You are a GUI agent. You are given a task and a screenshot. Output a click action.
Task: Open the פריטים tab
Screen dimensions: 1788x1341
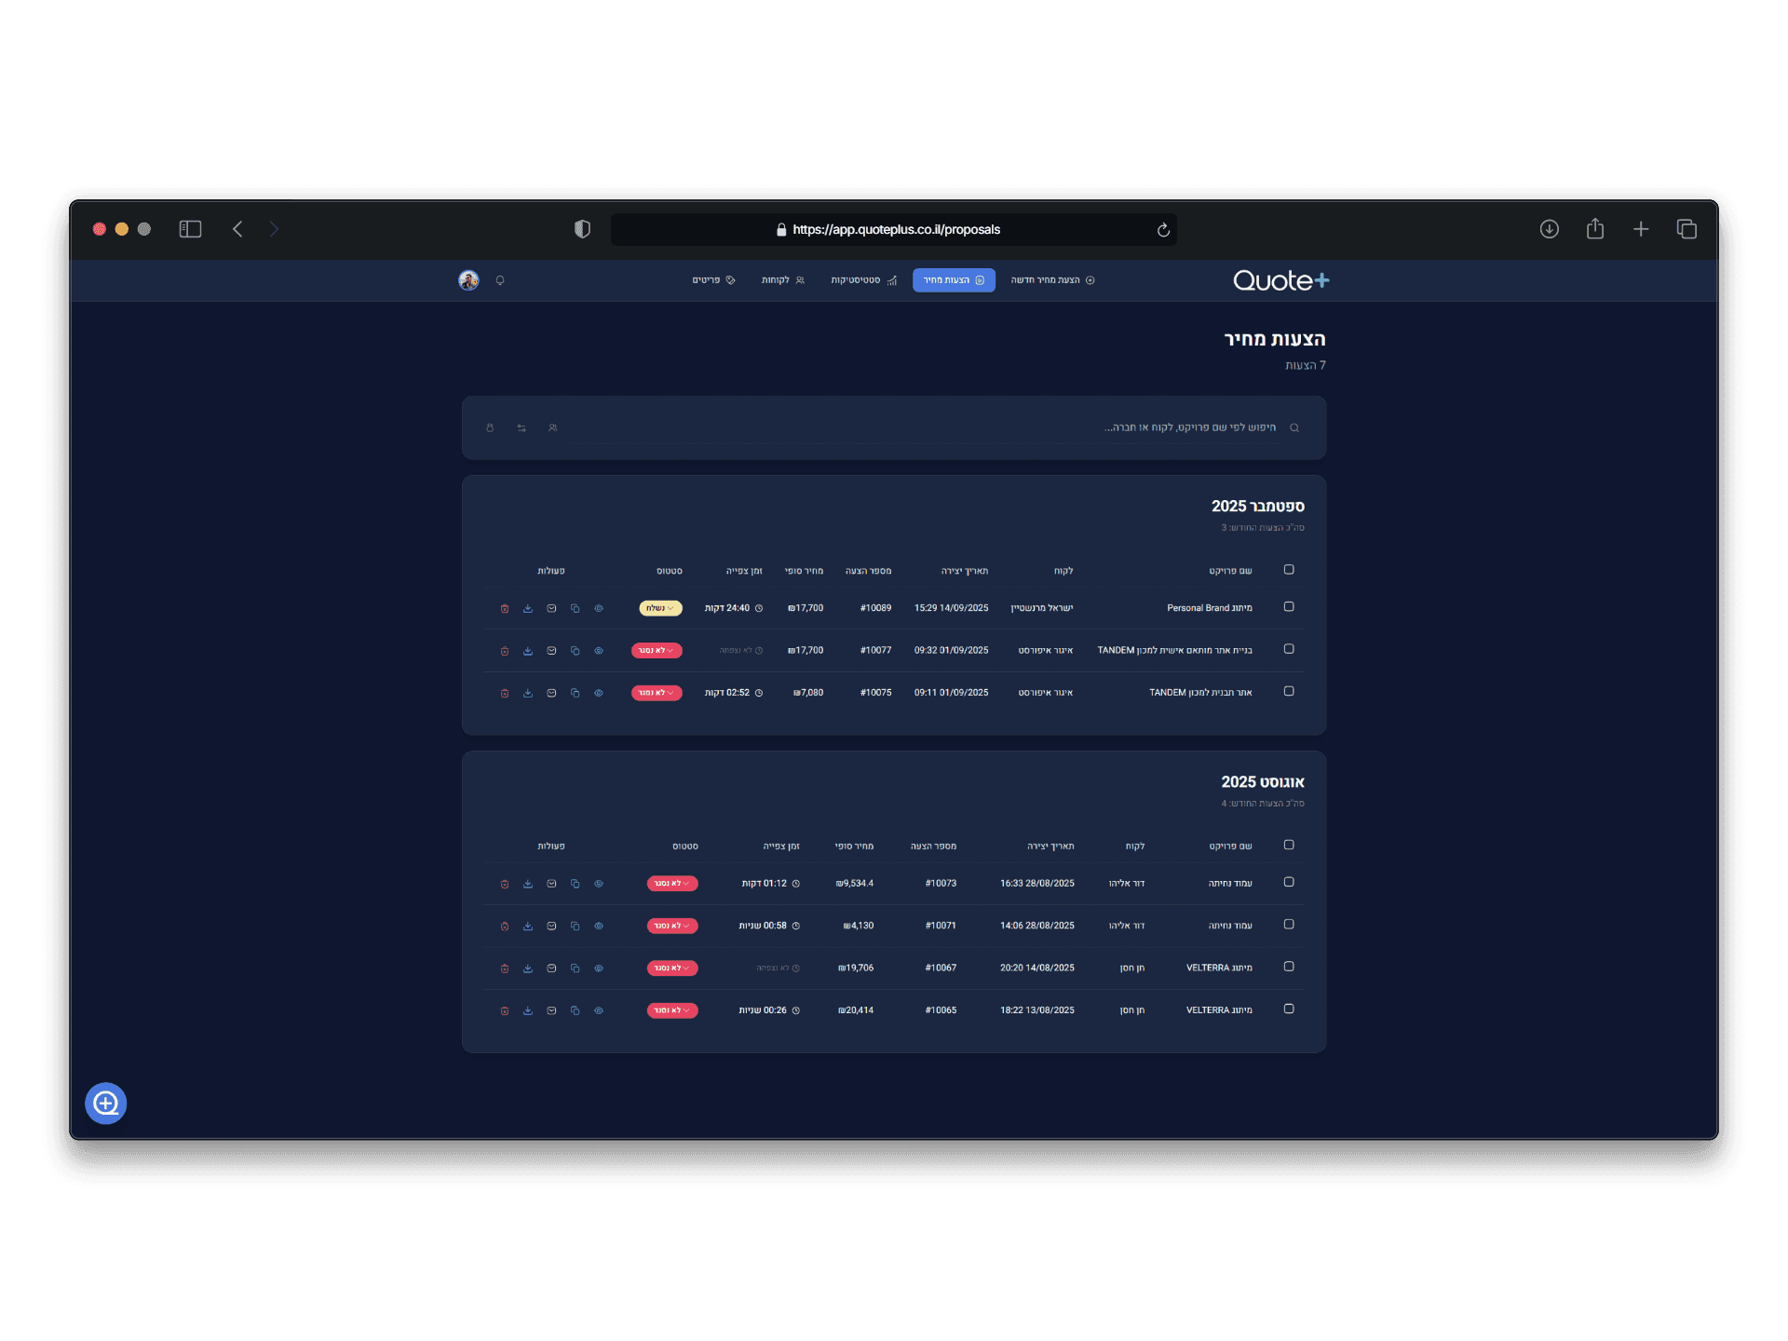tap(714, 280)
